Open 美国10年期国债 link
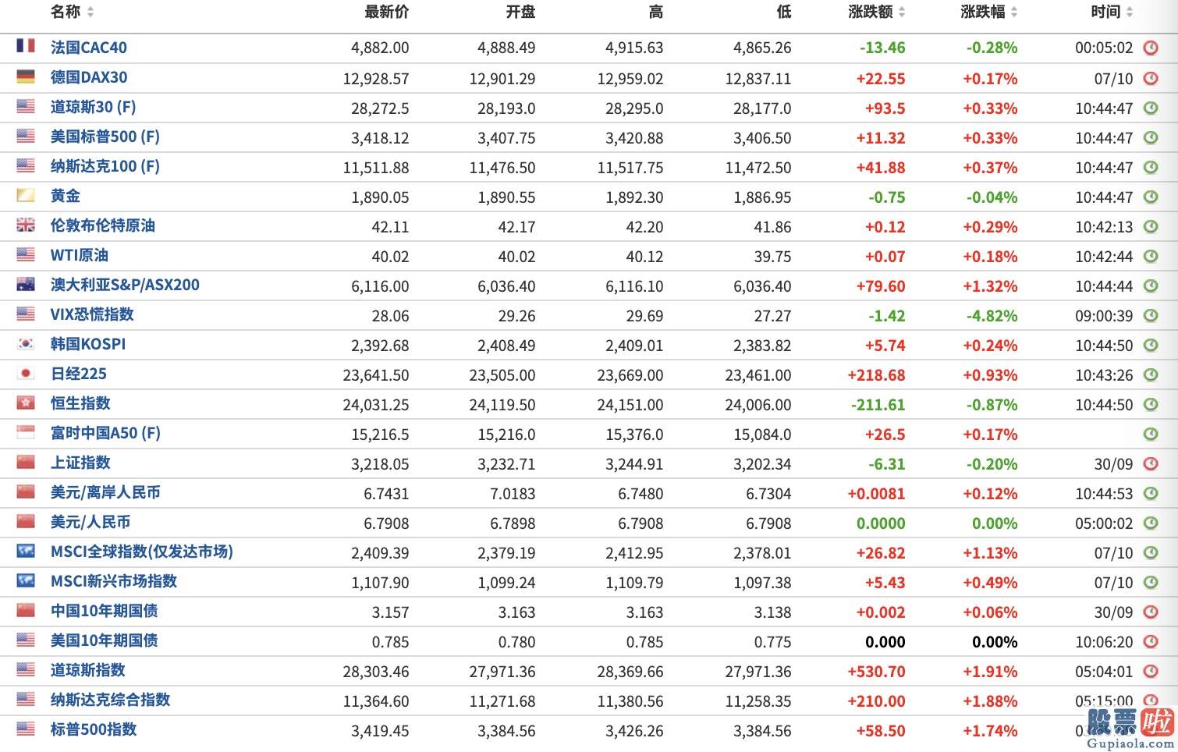The image size is (1178, 752). tap(105, 640)
